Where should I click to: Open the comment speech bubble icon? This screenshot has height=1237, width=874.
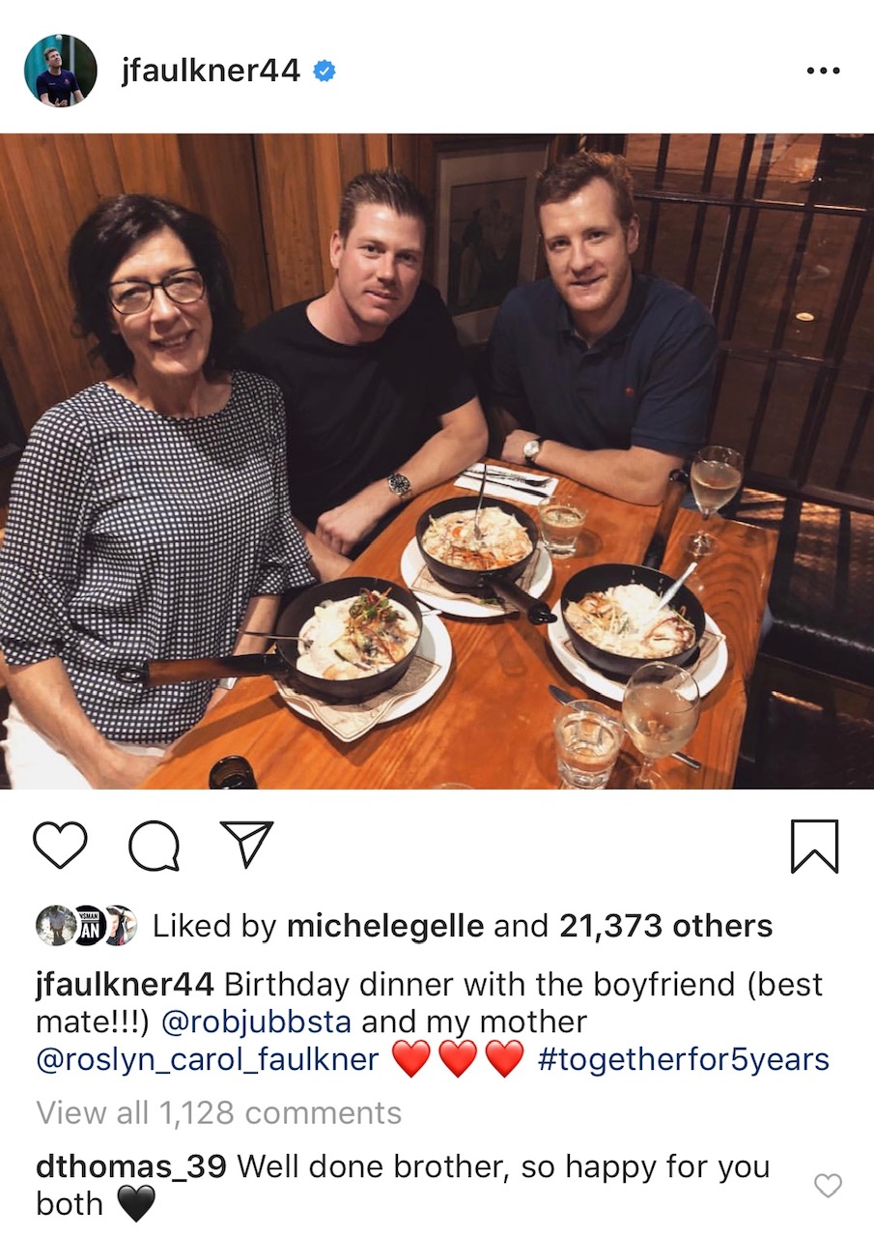pos(155,847)
